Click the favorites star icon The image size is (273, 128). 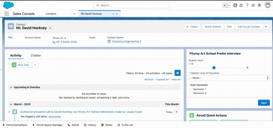[225, 5]
